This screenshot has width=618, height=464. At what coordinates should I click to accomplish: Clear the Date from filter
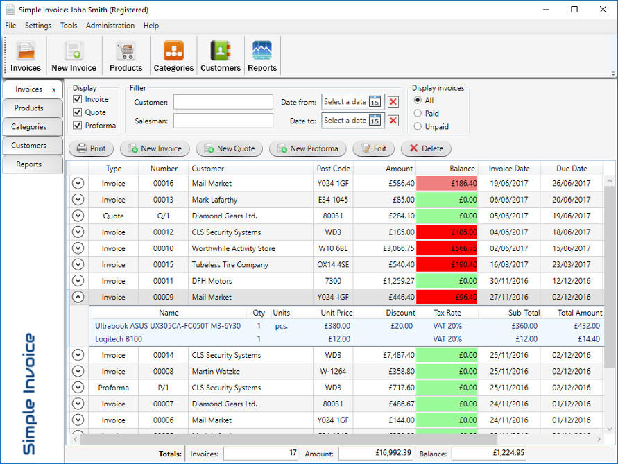pos(393,102)
